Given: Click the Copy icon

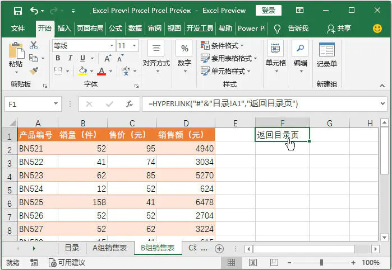Looking at the screenshot, I should [33, 58].
